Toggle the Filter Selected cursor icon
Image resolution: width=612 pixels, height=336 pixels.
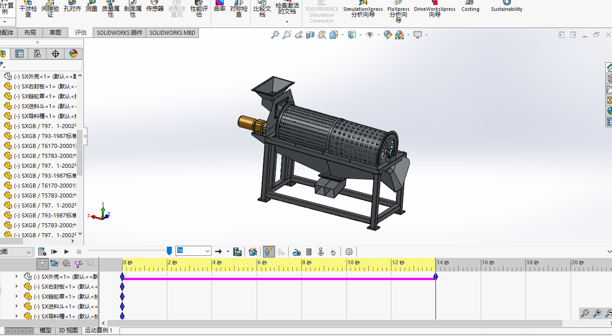(x=79, y=263)
